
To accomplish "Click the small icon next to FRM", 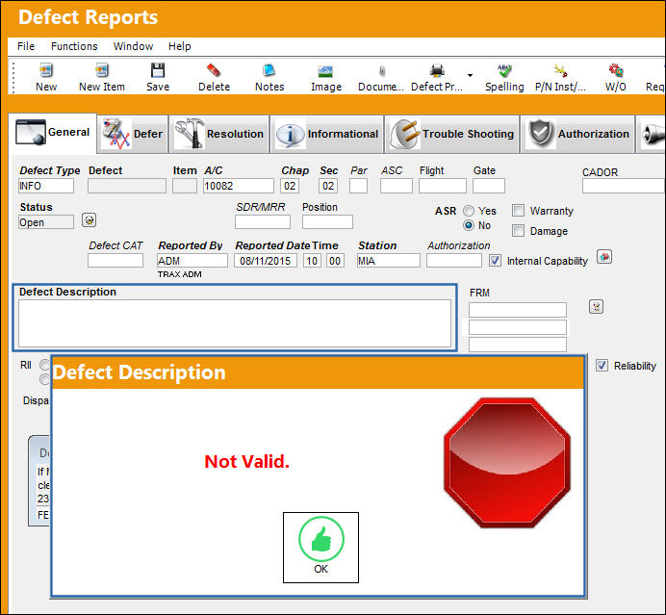I will [x=597, y=307].
